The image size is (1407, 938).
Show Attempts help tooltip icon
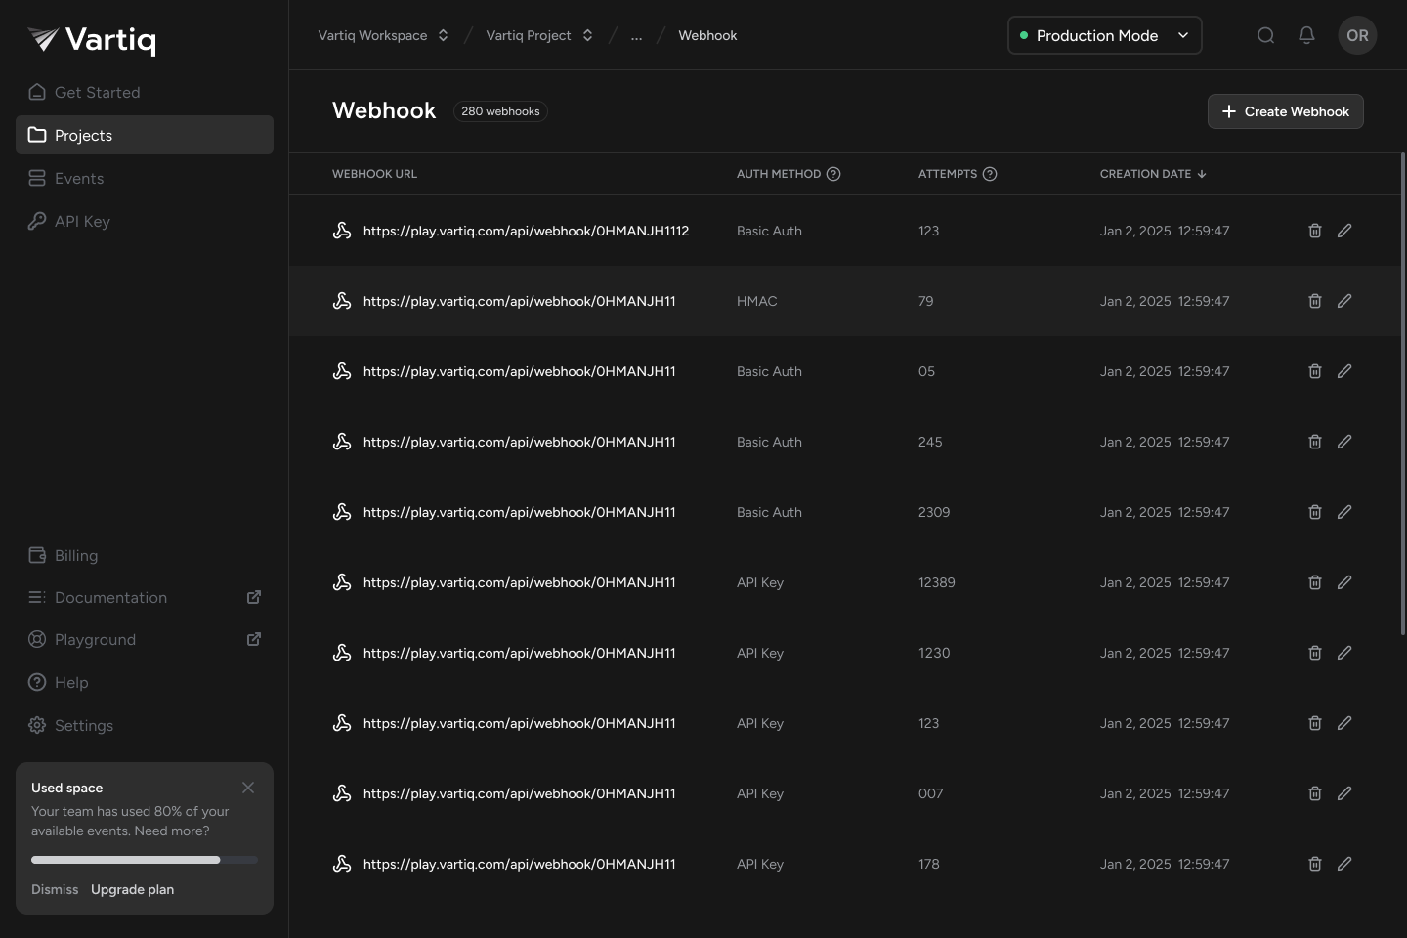pos(990,174)
